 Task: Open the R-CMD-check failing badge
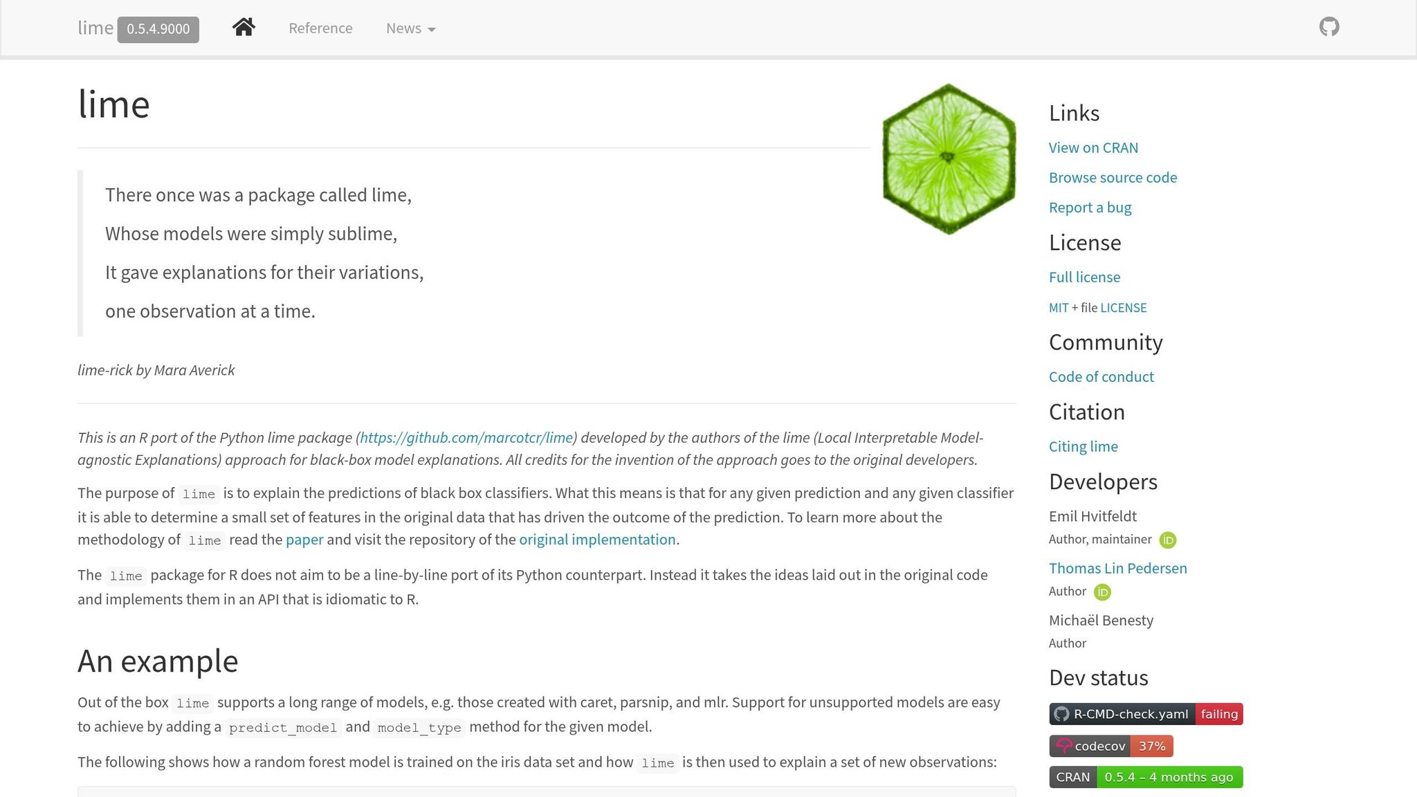tap(1146, 714)
